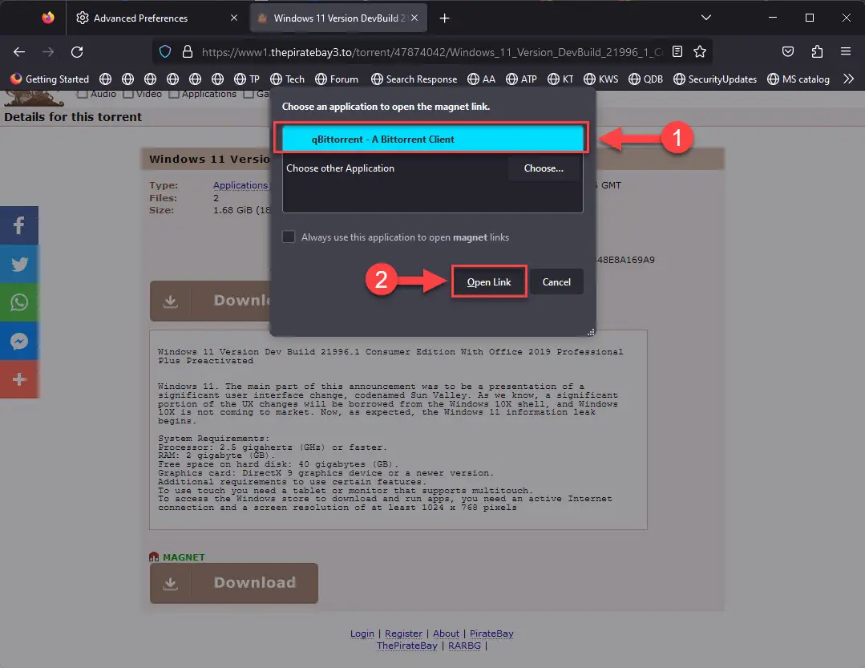Open the RARBG footer link
This screenshot has width=865, height=668.
[464, 646]
